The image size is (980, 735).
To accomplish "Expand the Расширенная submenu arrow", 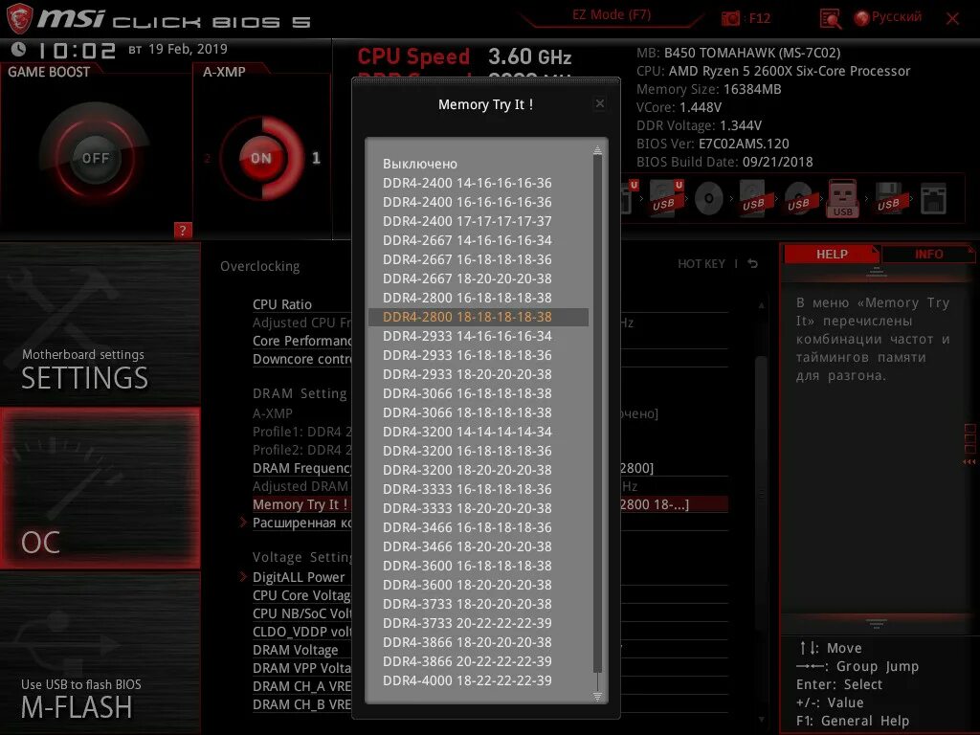I will point(243,523).
